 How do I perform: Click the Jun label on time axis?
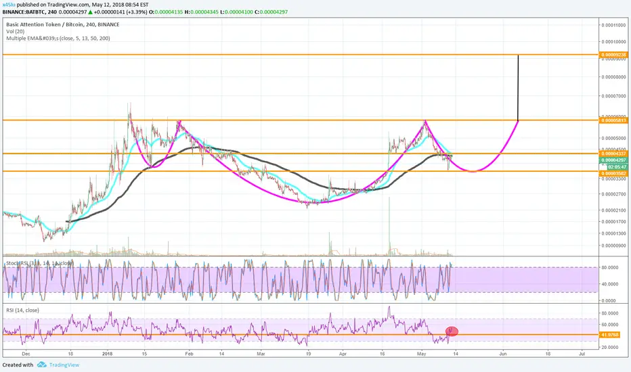click(x=502, y=354)
